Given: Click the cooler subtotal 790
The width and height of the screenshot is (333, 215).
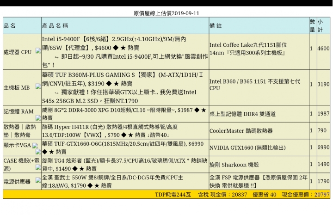Looking at the screenshot, I should coord(322,130).
